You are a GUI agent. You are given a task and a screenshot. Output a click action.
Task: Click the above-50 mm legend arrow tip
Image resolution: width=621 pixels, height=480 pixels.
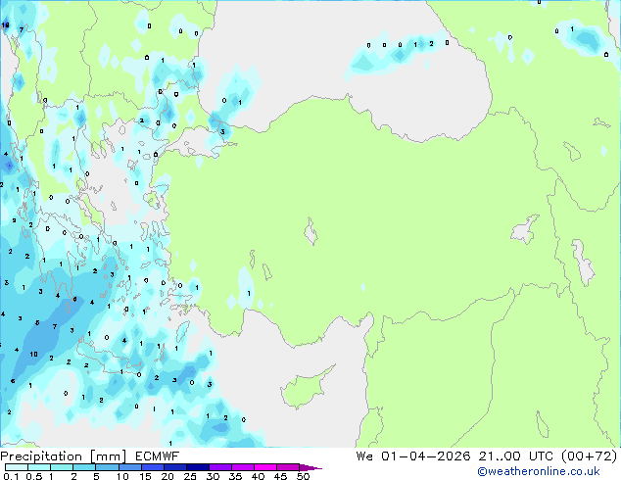click(x=310, y=467)
